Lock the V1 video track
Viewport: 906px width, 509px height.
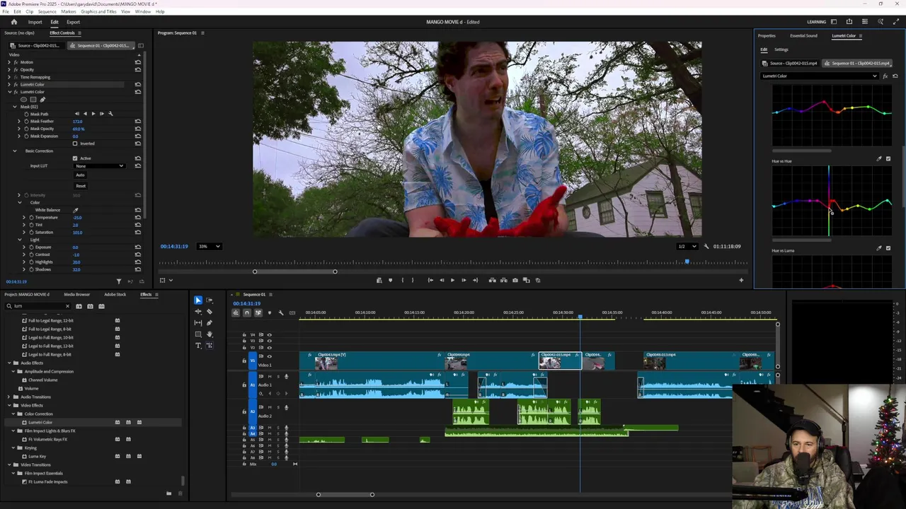click(x=244, y=361)
